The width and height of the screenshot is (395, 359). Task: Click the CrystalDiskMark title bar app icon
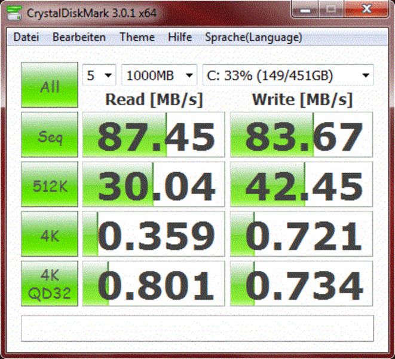coord(14,13)
